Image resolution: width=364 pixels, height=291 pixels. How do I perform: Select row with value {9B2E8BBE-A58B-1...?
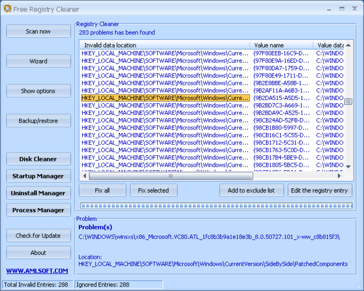click(x=212, y=83)
